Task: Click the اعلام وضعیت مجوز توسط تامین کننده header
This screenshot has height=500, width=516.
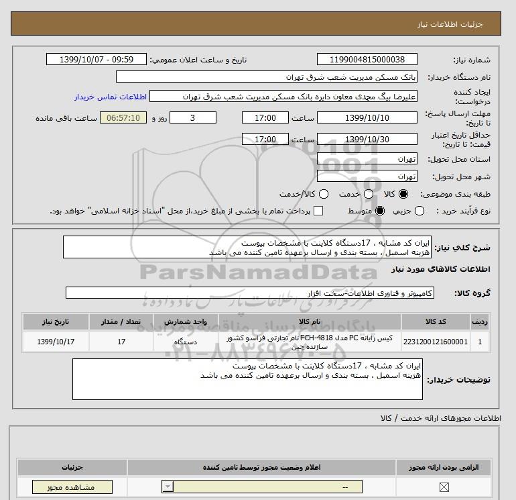Action: click(261, 467)
